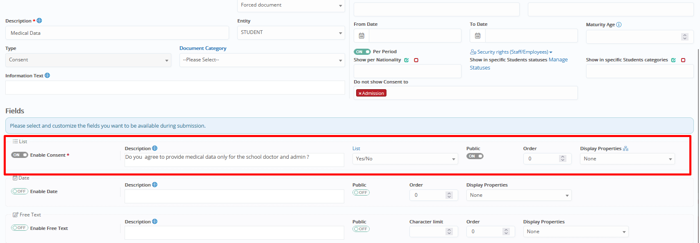The image size is (700, 243).
Task: Open the From Date calendar icon
Action: (361, 36)
